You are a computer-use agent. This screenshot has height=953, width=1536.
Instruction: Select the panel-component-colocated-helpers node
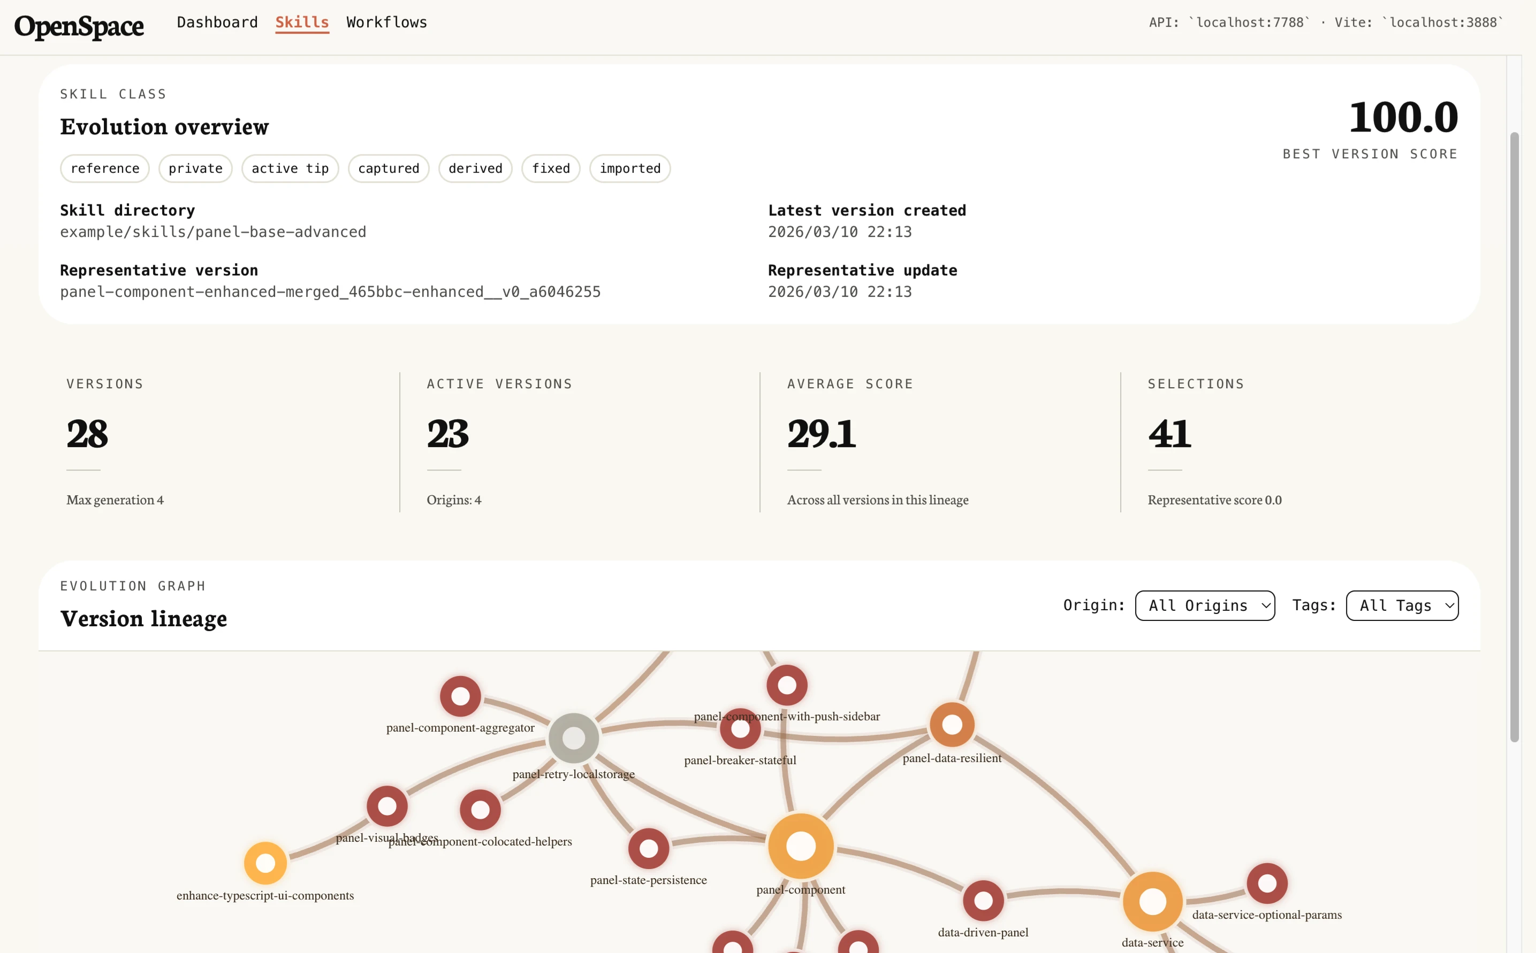tap(480, 809)
